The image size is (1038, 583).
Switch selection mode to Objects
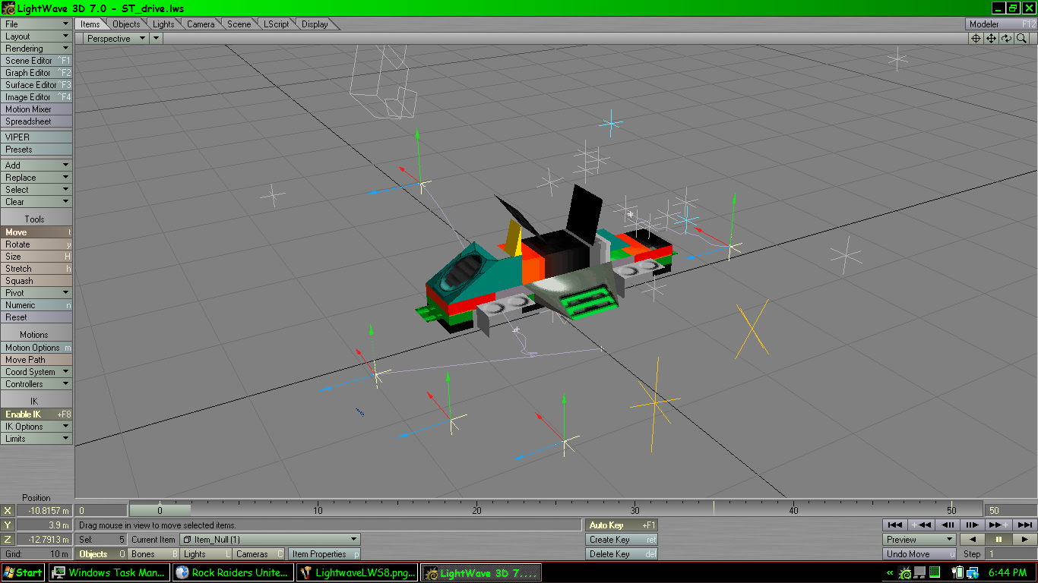(x=102, y=554)
